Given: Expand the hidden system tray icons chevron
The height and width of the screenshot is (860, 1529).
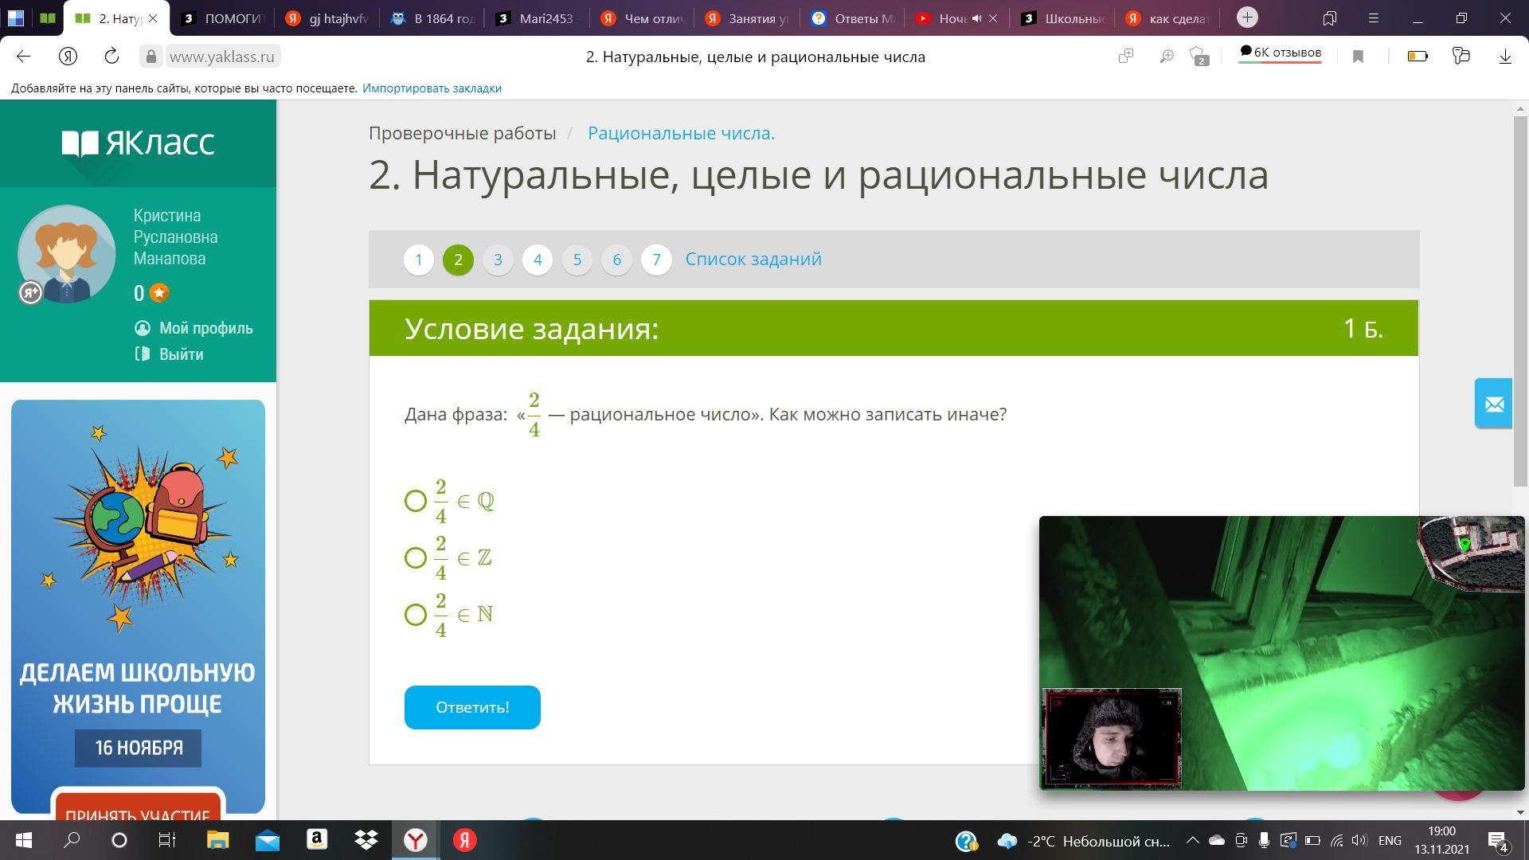Looking at the screenshot, I should (x=1192, y=840).
